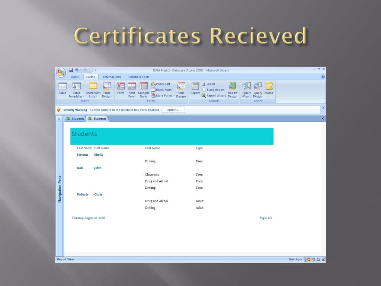
Task: Click the Microsoft Access Help icon
Action: pyautogui.click(x=323, y=77)
